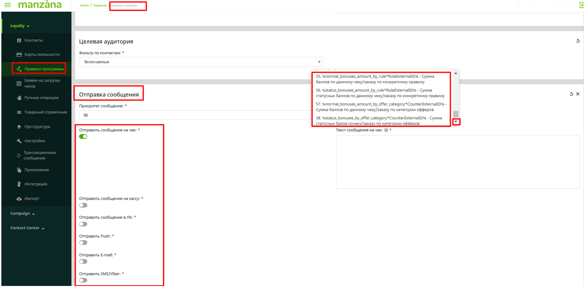Follow the Home breadcrumb link
Screen dimensions: 584x288
pyautogui.click(x=84, y=5)
